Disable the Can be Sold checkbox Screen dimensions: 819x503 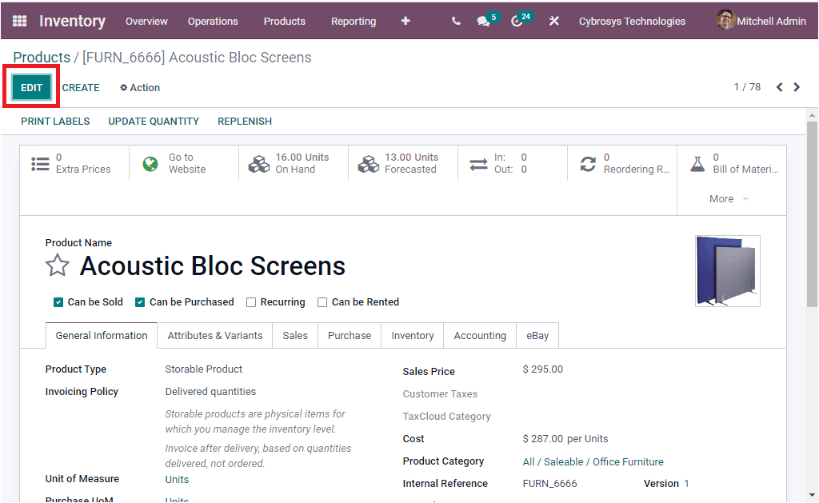(x=58, y=302)
